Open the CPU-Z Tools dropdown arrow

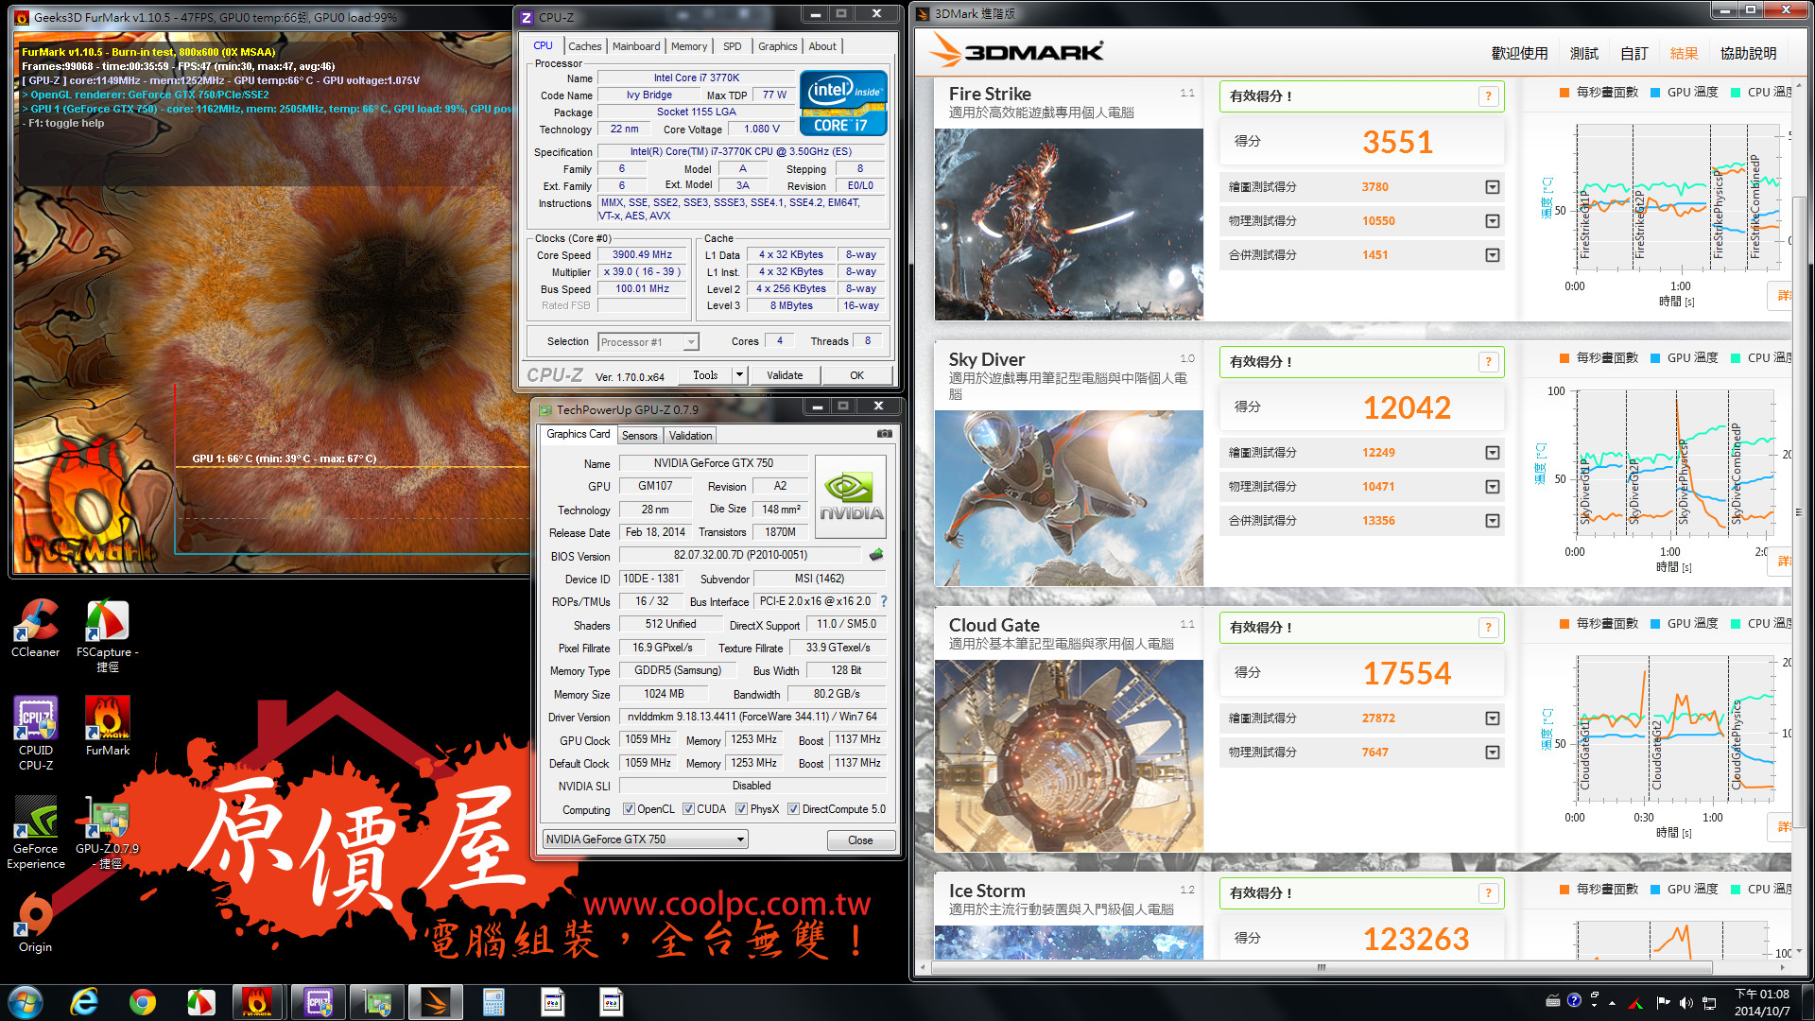(739, 375)
